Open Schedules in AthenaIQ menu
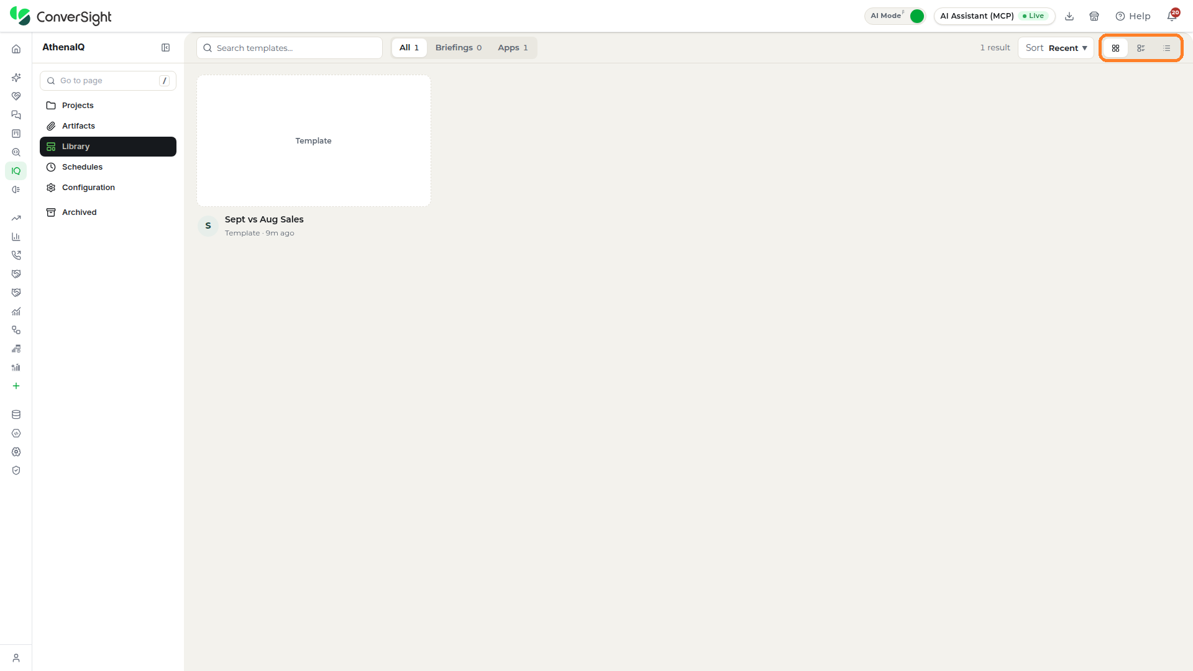The width and height of the screenshot is (1193, 671). 108,167
